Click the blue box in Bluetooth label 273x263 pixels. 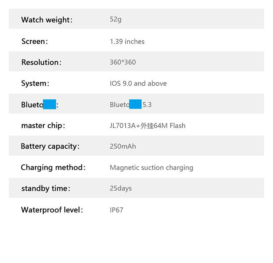point(50,104)
